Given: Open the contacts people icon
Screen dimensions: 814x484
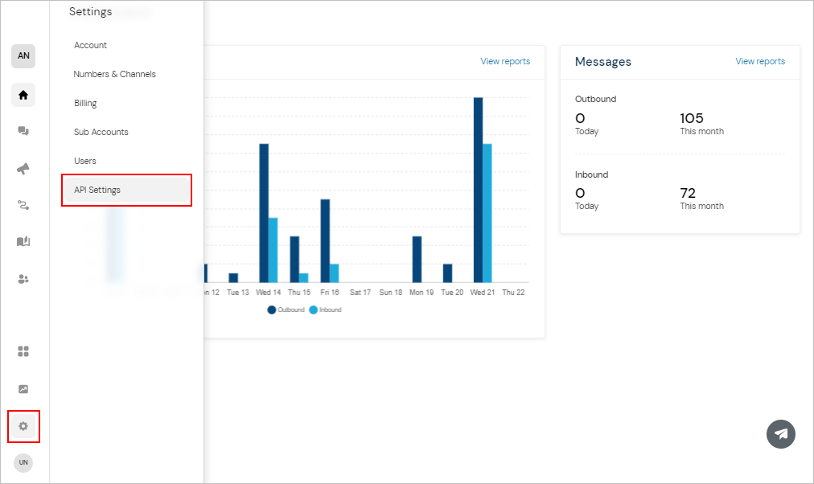Looking at the screenshot, I should click(23, 279).
